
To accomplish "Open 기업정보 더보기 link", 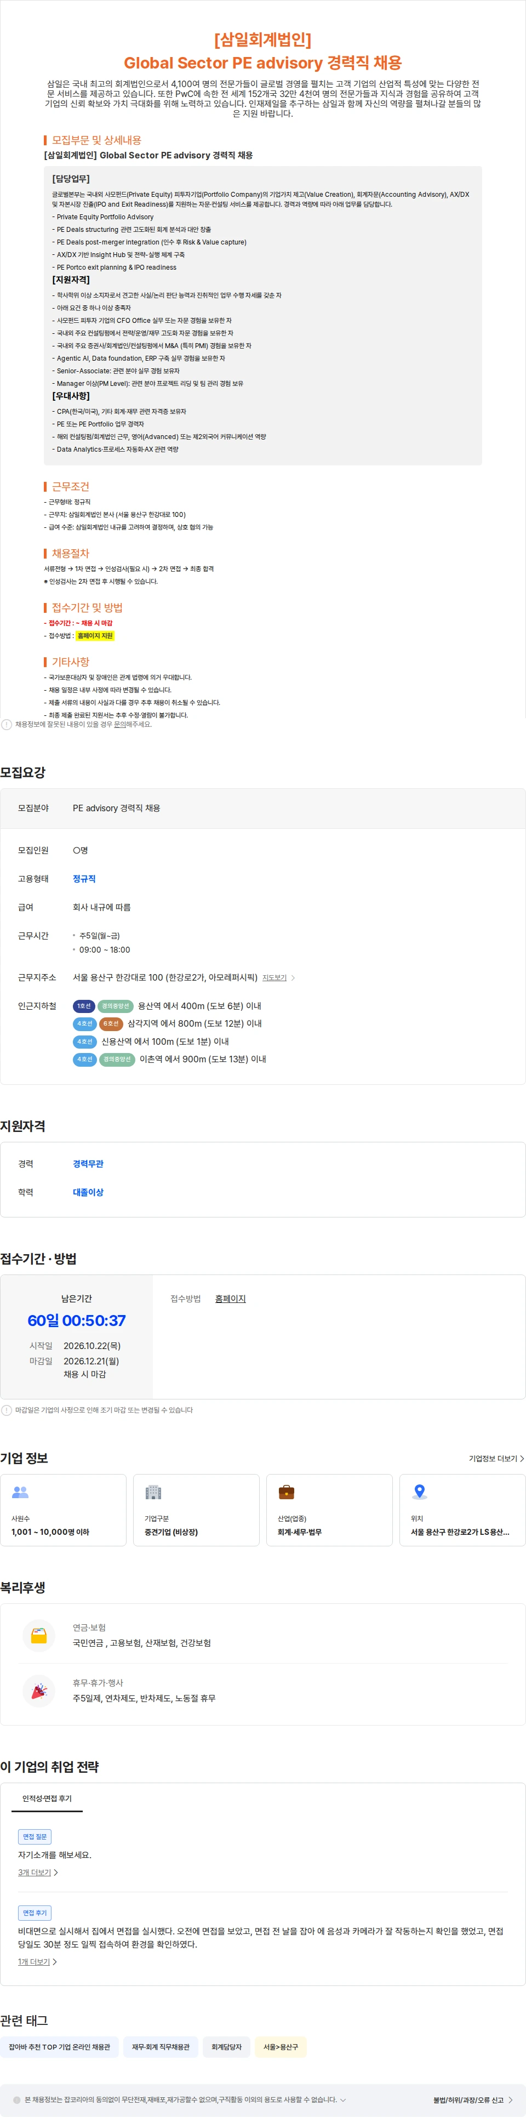I will 496,1459.
